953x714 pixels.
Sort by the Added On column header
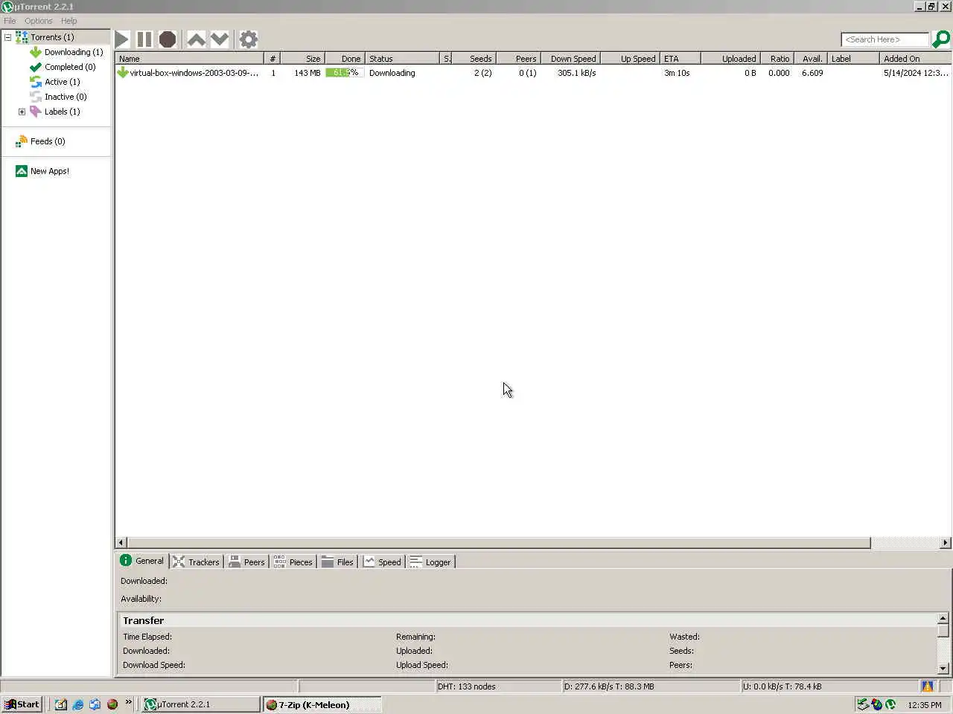coord(915,59)
